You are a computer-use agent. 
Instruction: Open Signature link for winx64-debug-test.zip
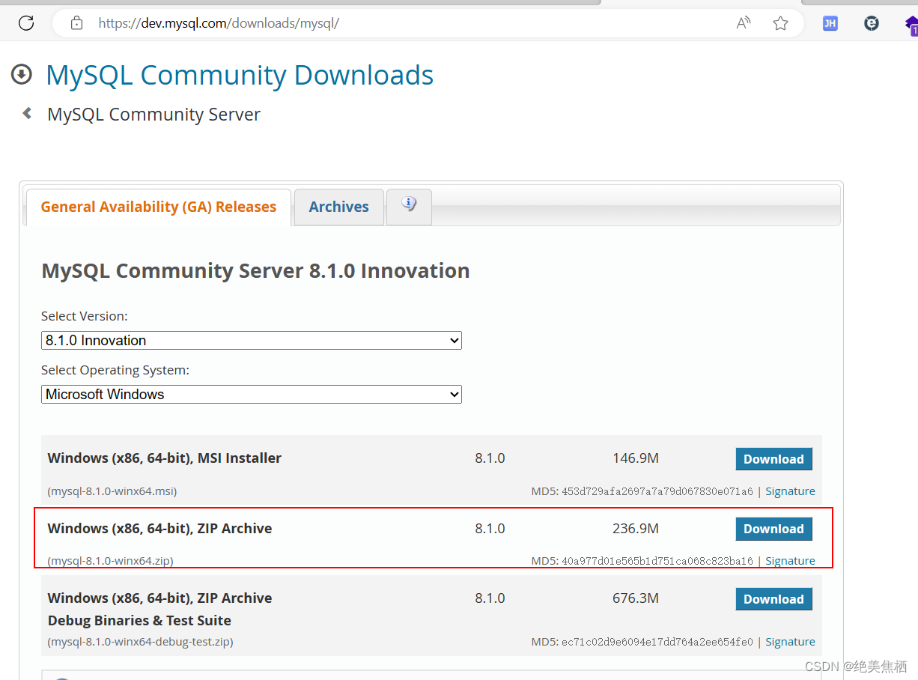[x=790, y=642]
